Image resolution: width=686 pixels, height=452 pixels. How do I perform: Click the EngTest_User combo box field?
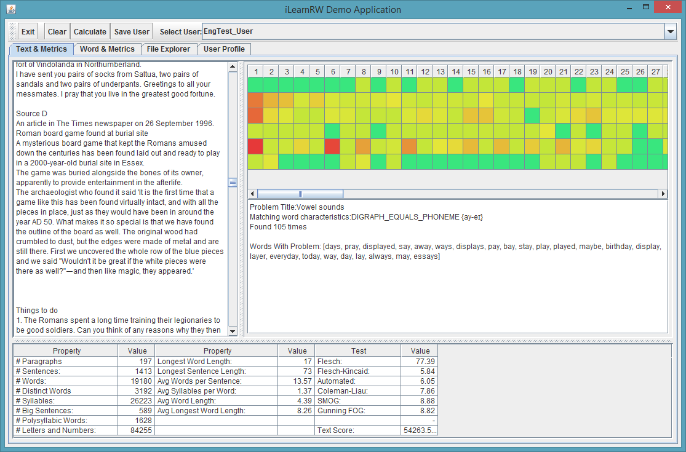(433, 31)
